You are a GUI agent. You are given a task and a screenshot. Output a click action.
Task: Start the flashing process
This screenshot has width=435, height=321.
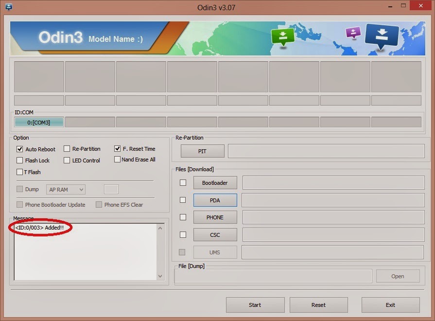(x=255, y=304)
